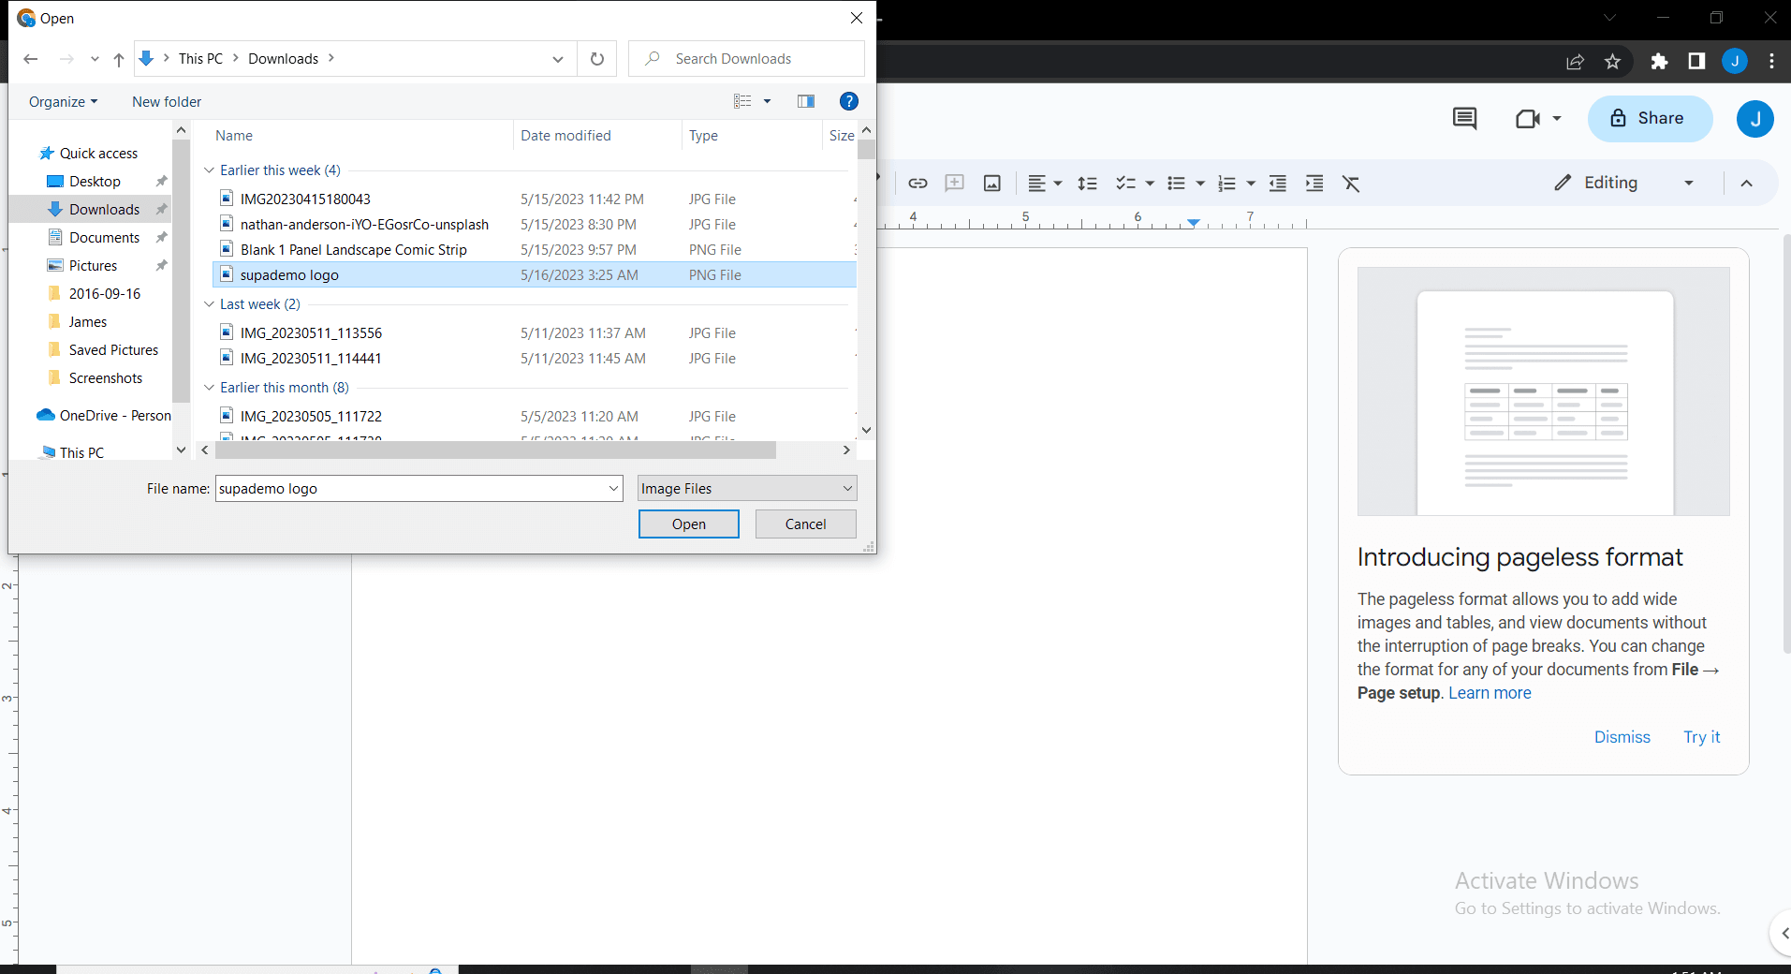
Task: Insert a link from the Docs toolbar
Action: click(918, 184)
